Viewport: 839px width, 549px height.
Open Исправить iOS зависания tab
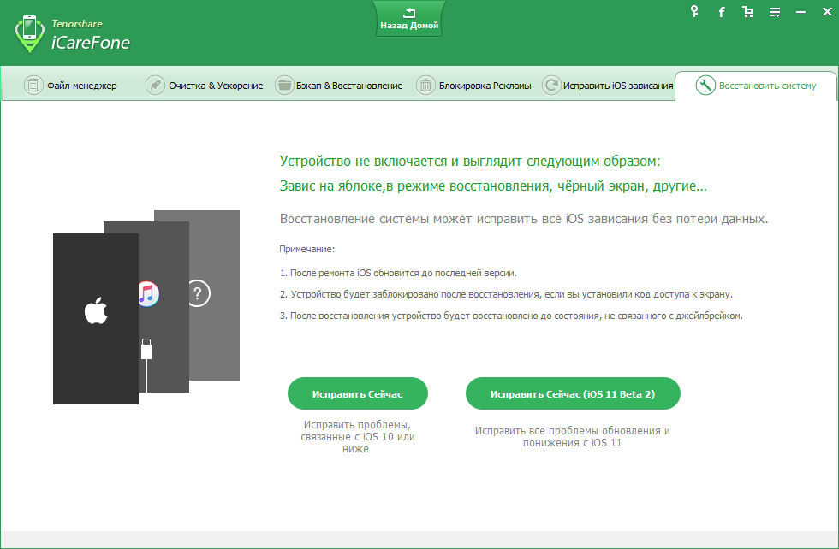click(x=607, y=86)
